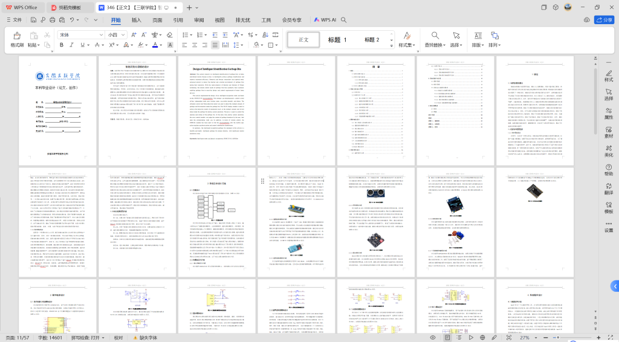This screenshot has width=619, height=342.
Task: Switch to the 引用 ribbon tab
Action: [178, 20]
